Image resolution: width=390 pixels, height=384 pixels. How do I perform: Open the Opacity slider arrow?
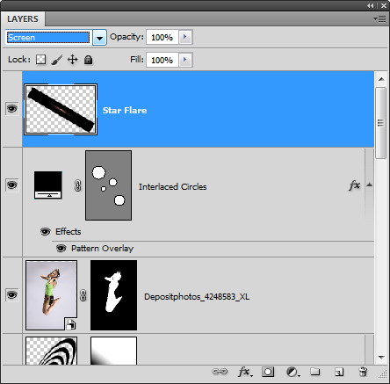click(185, 37)
